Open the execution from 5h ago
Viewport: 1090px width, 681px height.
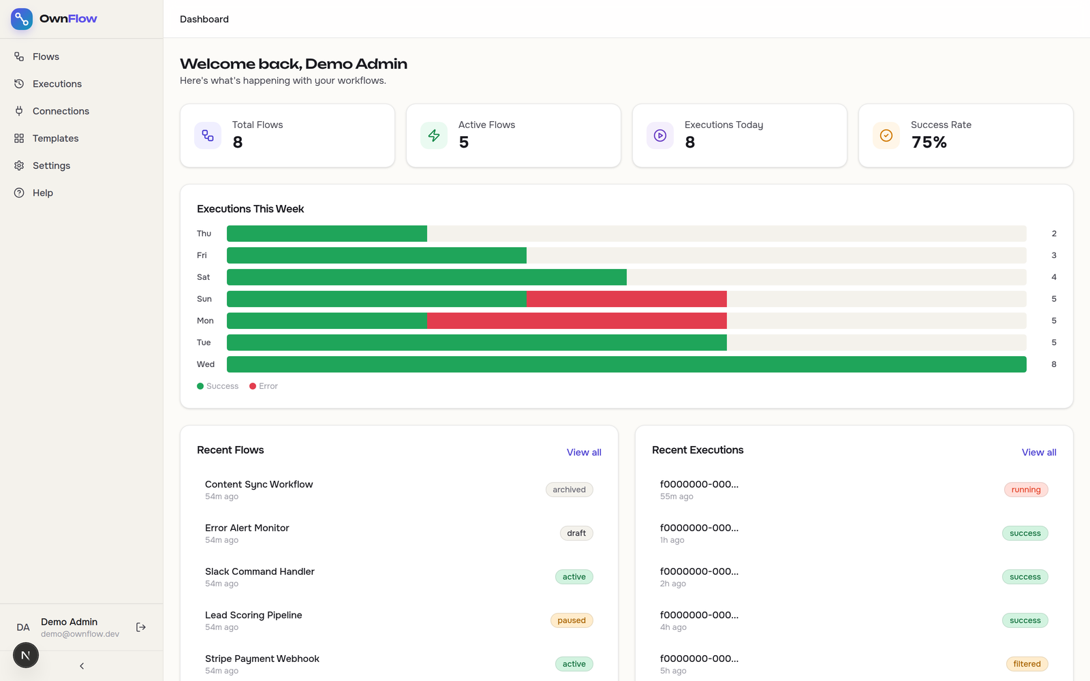854,664
